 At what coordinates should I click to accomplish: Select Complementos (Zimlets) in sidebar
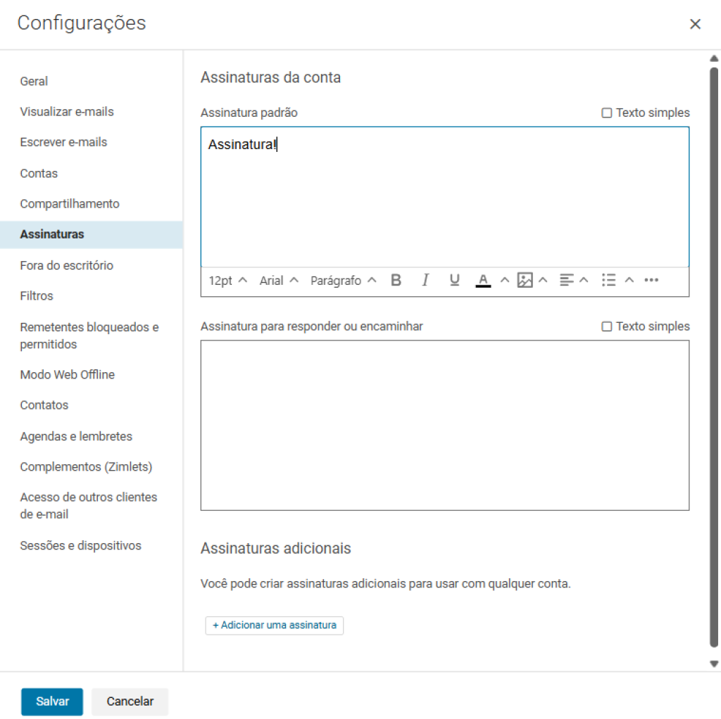point(86,467)
